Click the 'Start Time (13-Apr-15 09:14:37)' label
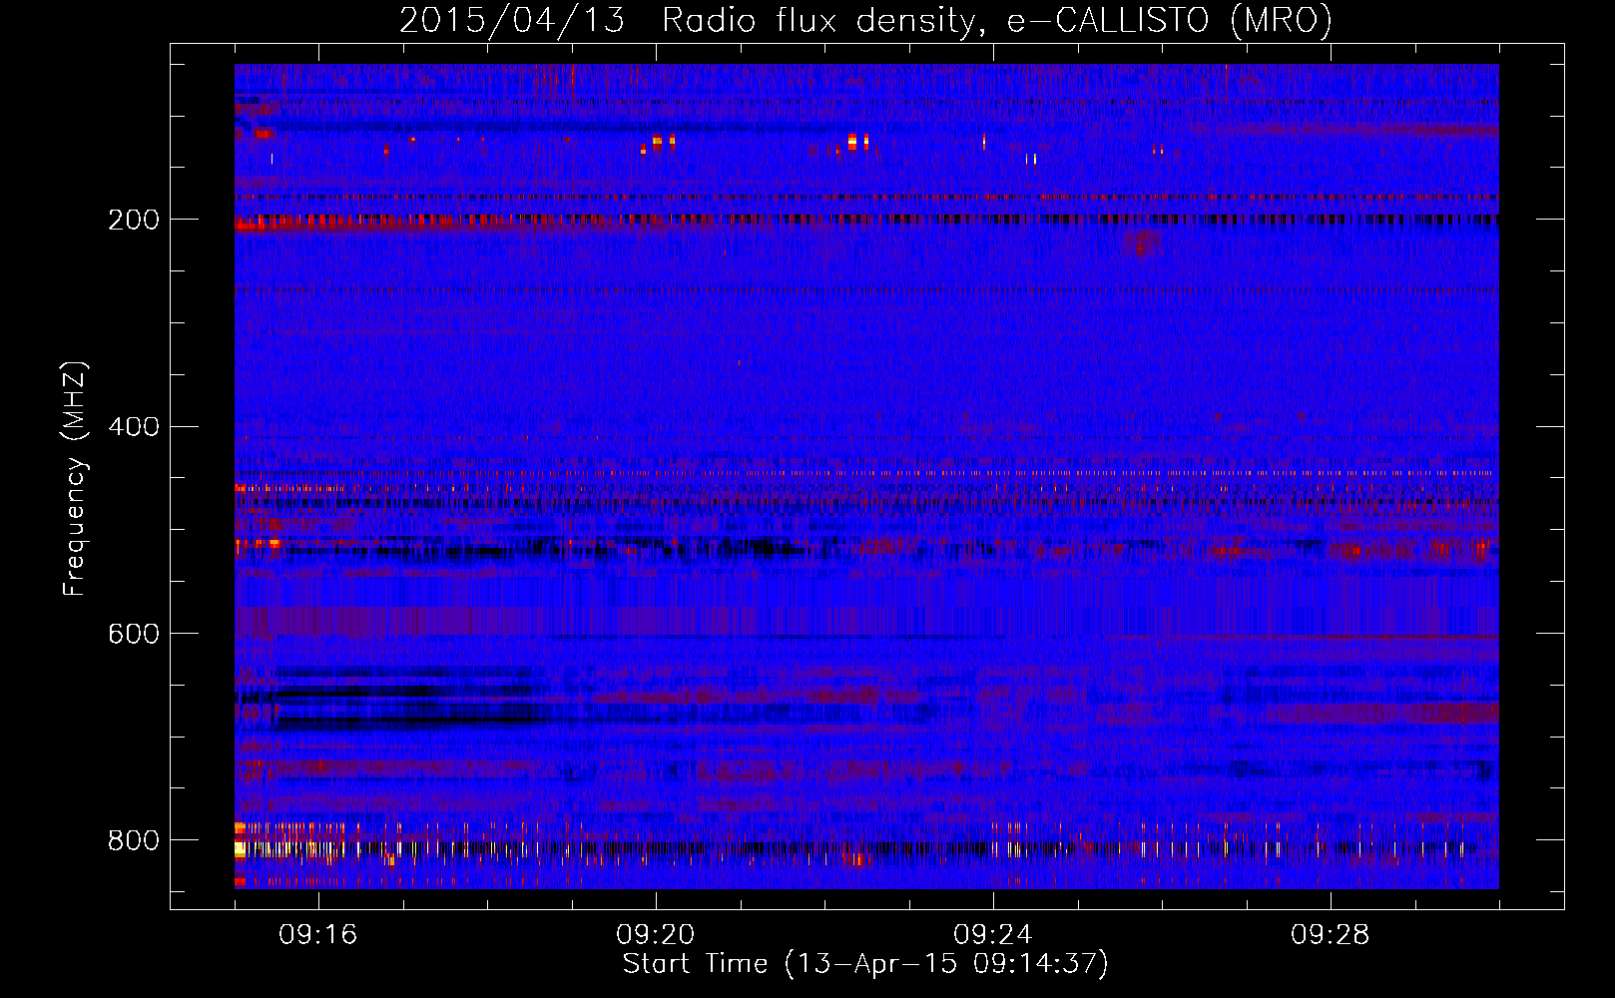The image size is (1615, 998). 865,964
